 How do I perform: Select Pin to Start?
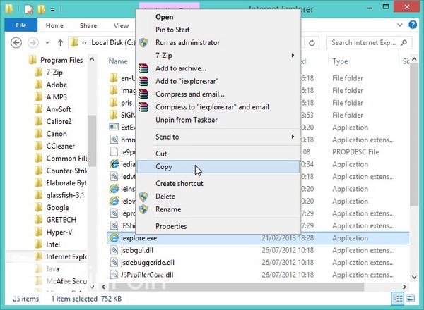coord(218,30)
